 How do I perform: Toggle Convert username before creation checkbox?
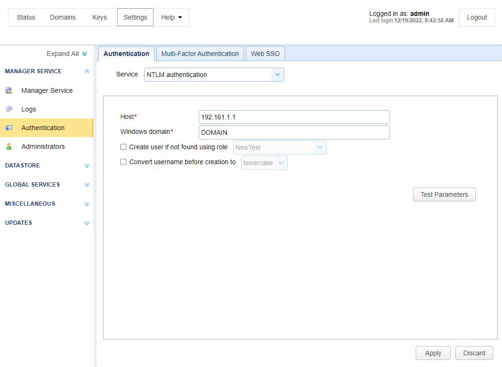[x=124, y=162]
